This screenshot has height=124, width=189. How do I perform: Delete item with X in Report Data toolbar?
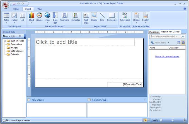pos(20,36)
